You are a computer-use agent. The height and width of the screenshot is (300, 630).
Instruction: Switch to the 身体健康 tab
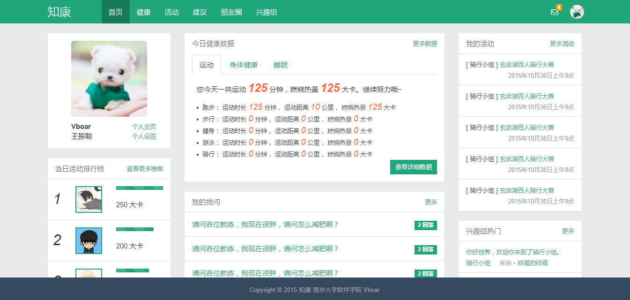[244, 65]
